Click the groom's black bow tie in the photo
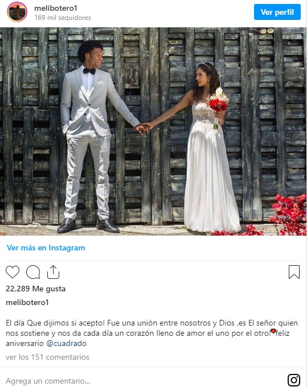 tap(89, 71)
